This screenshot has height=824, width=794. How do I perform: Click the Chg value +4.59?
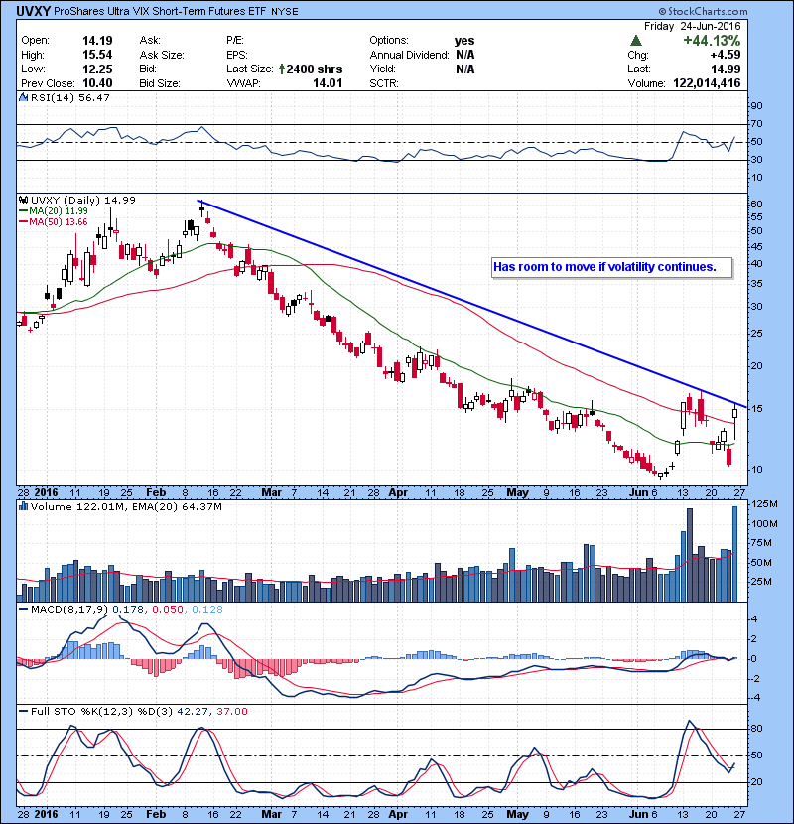click(726, 55)
